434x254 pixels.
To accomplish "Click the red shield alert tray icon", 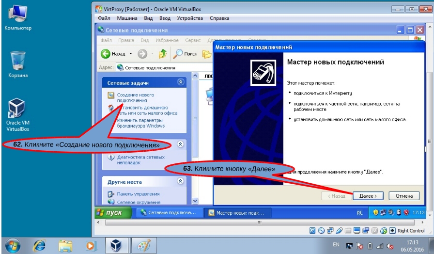I will 406,213.
